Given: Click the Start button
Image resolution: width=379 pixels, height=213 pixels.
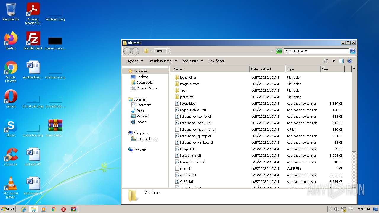Looking at the screenshot, I should [8, 209].
